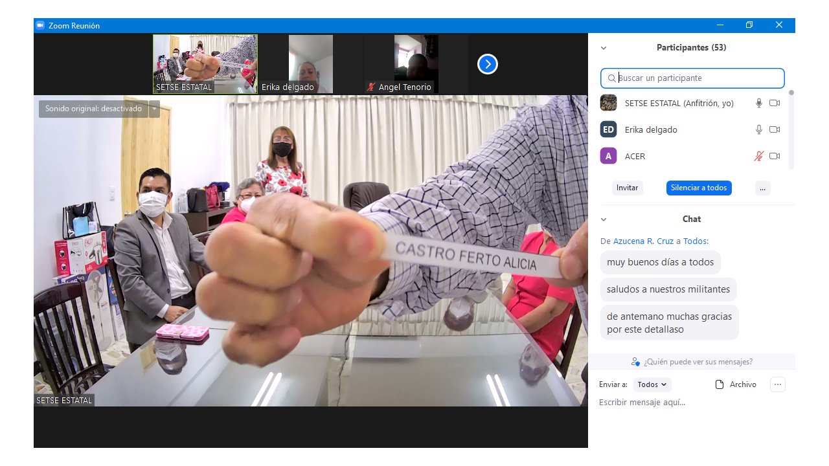Click 'SETSE ESTATAL (Anfitrión, yo)' participant name

coord(679,103)
